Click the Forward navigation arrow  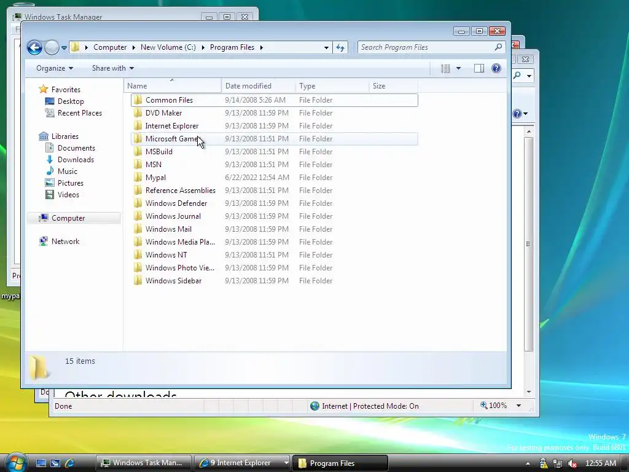52,47
